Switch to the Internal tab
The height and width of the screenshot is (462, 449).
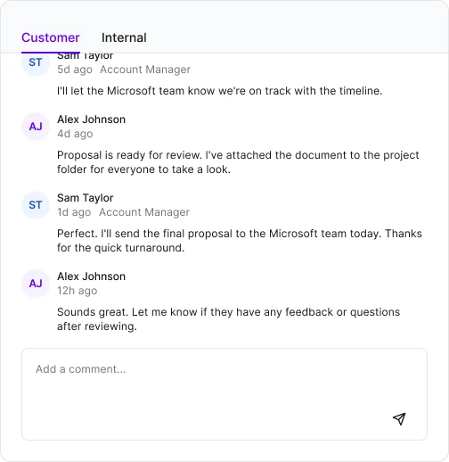[124, 37]
